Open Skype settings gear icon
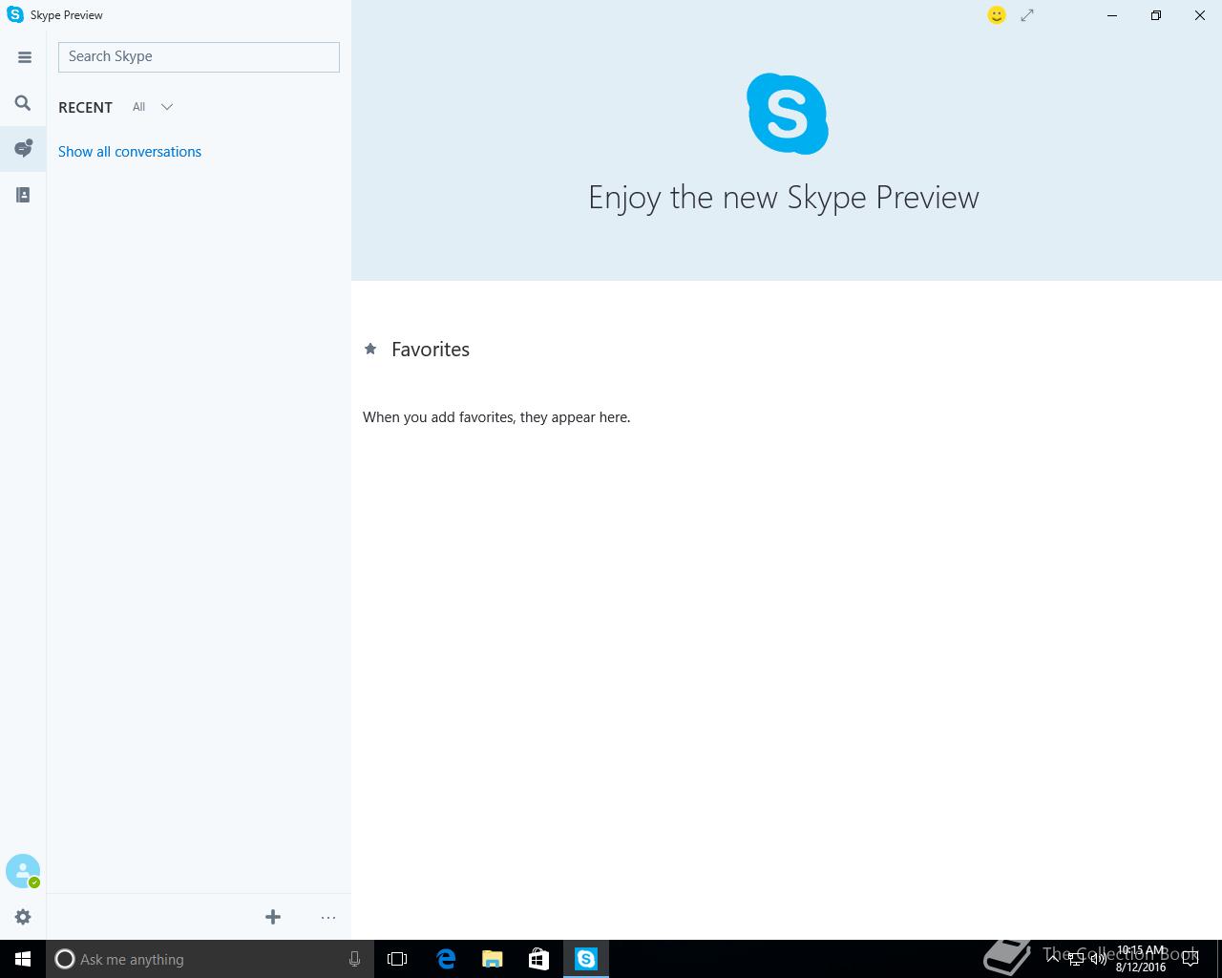The image size is (1222, 978). tap(23, 917)
